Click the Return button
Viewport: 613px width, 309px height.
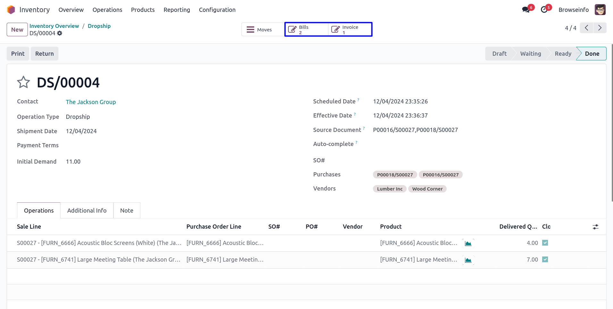point(45,53)
